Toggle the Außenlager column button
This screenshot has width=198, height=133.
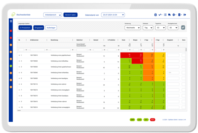(x=51, y=28)
